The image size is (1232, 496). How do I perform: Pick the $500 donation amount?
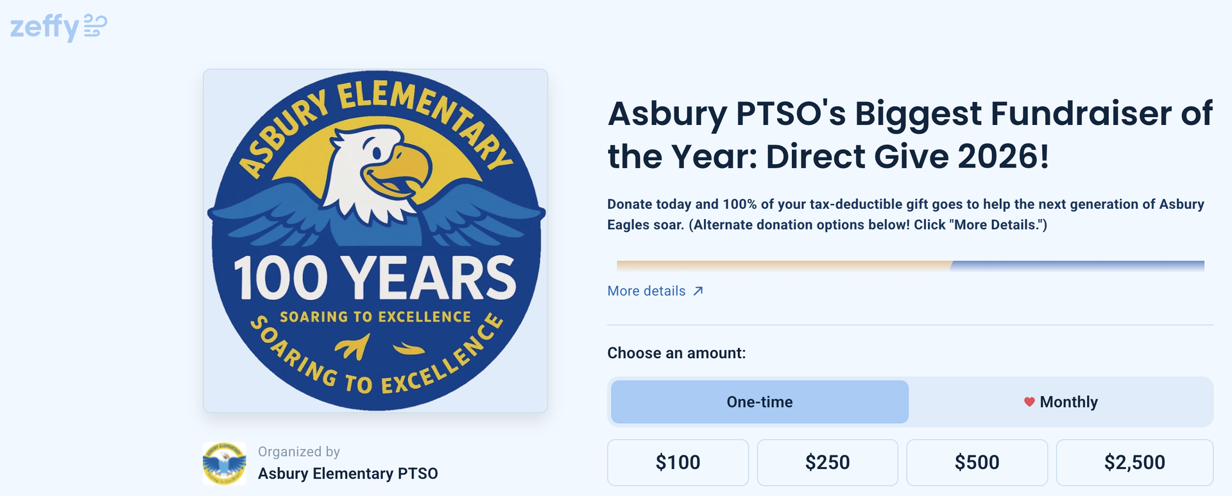(977, 462)
